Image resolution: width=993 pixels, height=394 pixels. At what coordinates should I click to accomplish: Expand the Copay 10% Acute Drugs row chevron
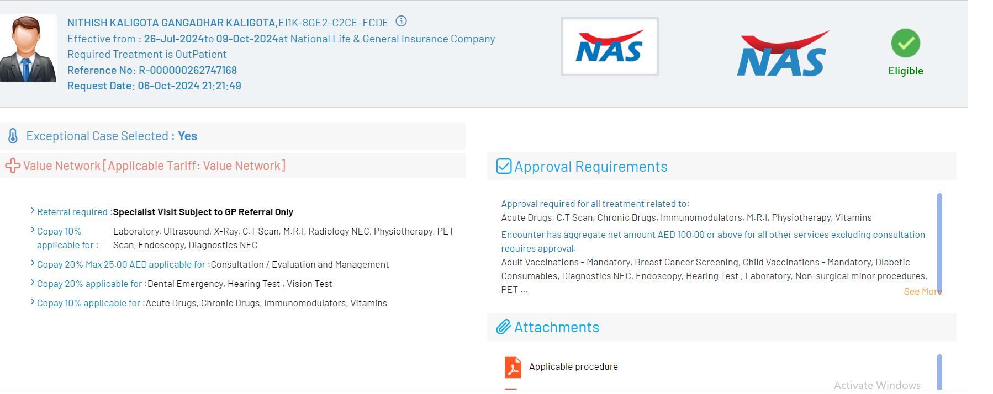point(33,302)
